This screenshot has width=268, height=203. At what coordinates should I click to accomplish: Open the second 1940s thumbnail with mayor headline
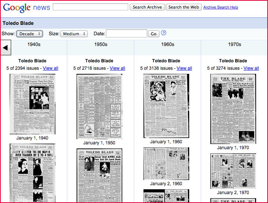[x=32, y=173]
